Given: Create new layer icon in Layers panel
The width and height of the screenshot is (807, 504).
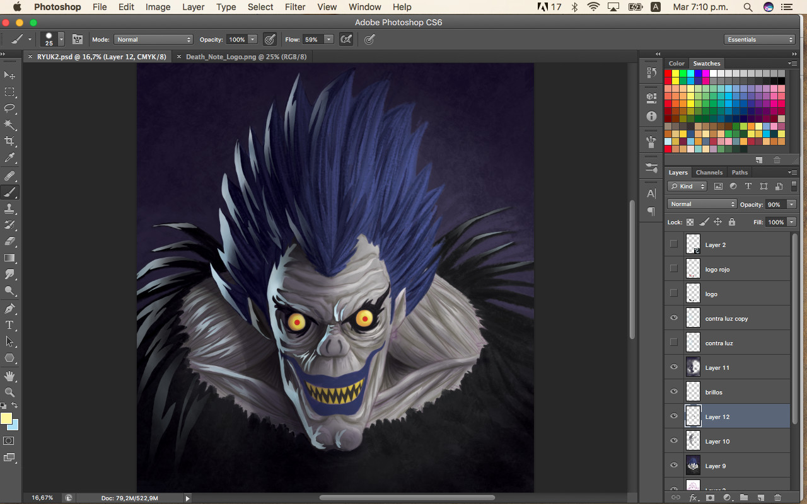Looking at the screenshot, I should click(760, 498).
